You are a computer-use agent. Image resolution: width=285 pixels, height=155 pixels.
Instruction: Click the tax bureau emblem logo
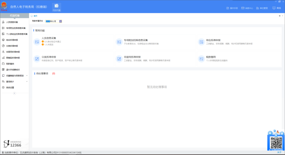[x=4, y=7]
